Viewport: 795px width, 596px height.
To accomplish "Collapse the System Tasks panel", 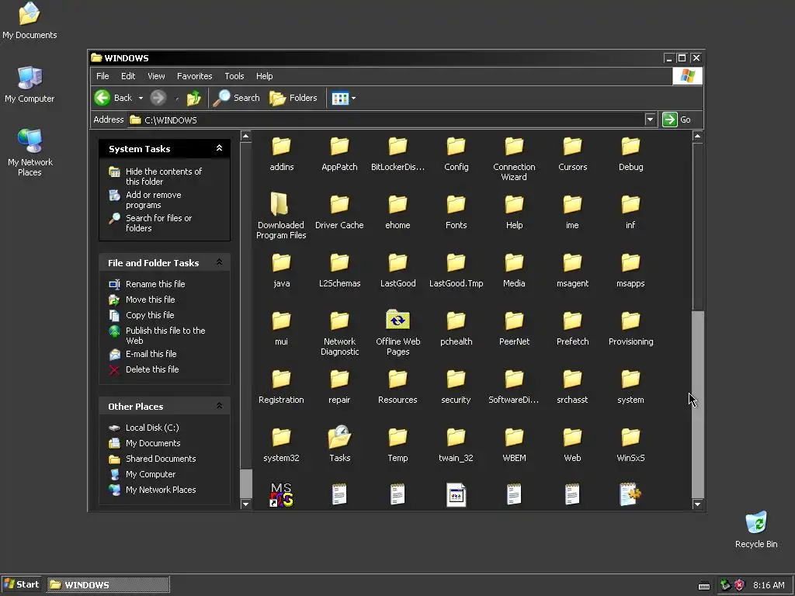I will (219, 148).
